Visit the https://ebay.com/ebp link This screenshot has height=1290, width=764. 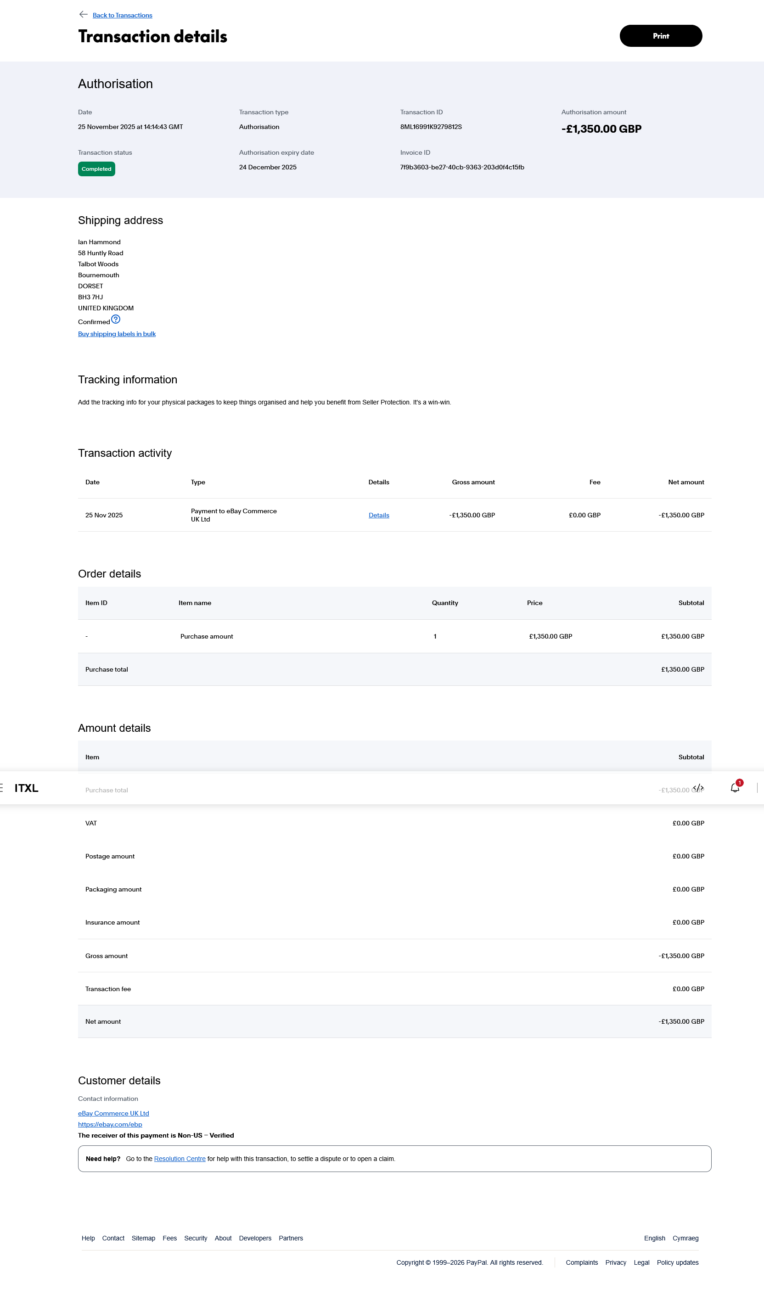click(110, 1125)
